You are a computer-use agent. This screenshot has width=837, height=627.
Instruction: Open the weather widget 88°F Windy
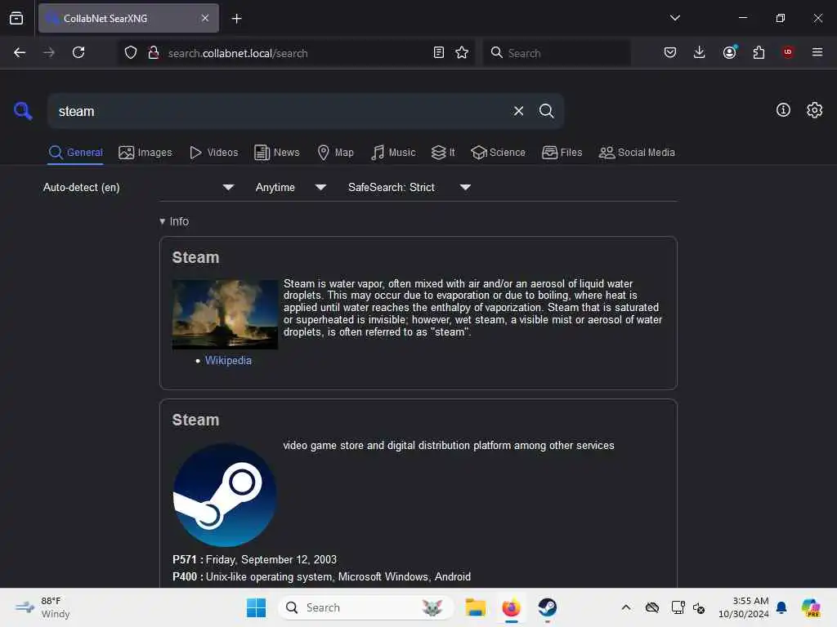pos(43,607)
